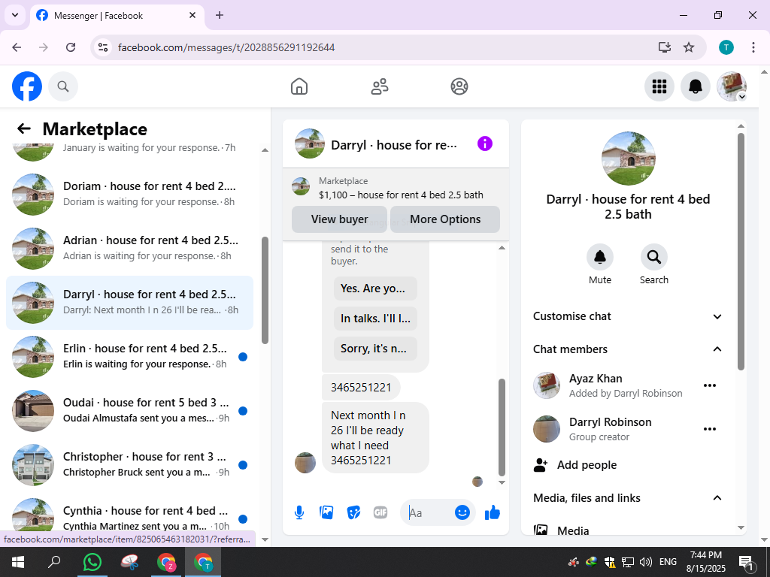The width and height of the screenshot is (770, 577).
Task: Click Darryl chat header name
Action: coord(394,145)
